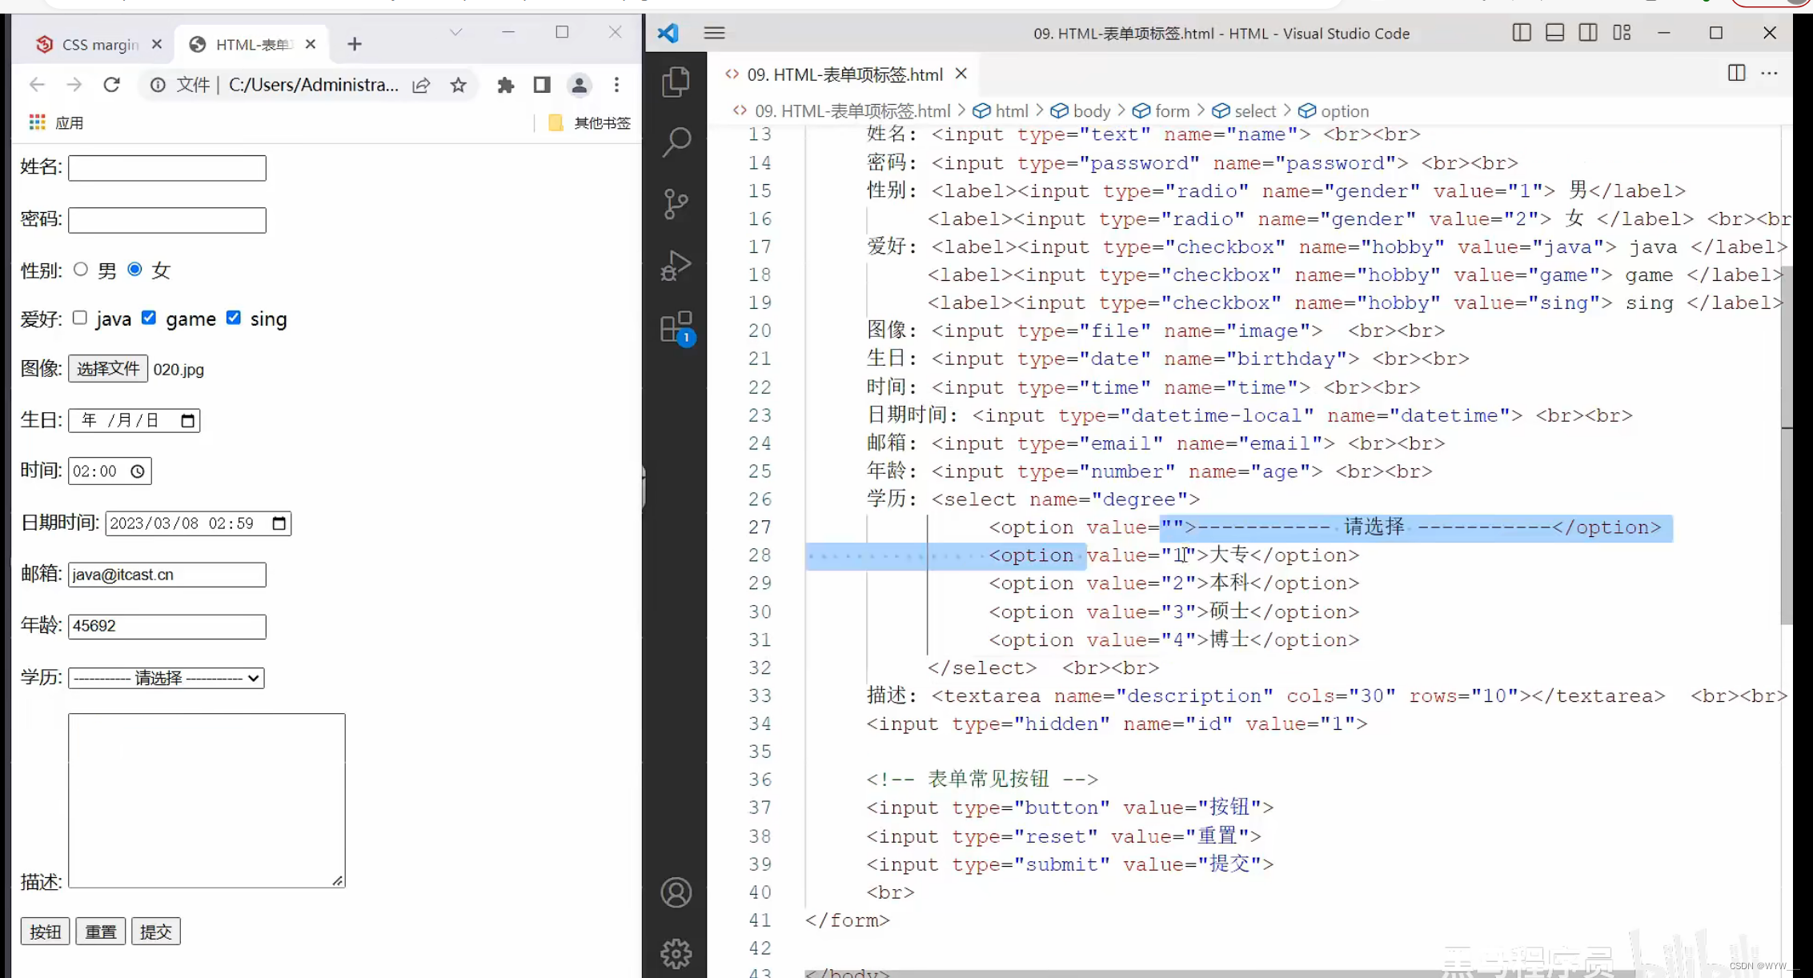Open the Manage settings gear icon

[x=676, y=953]
